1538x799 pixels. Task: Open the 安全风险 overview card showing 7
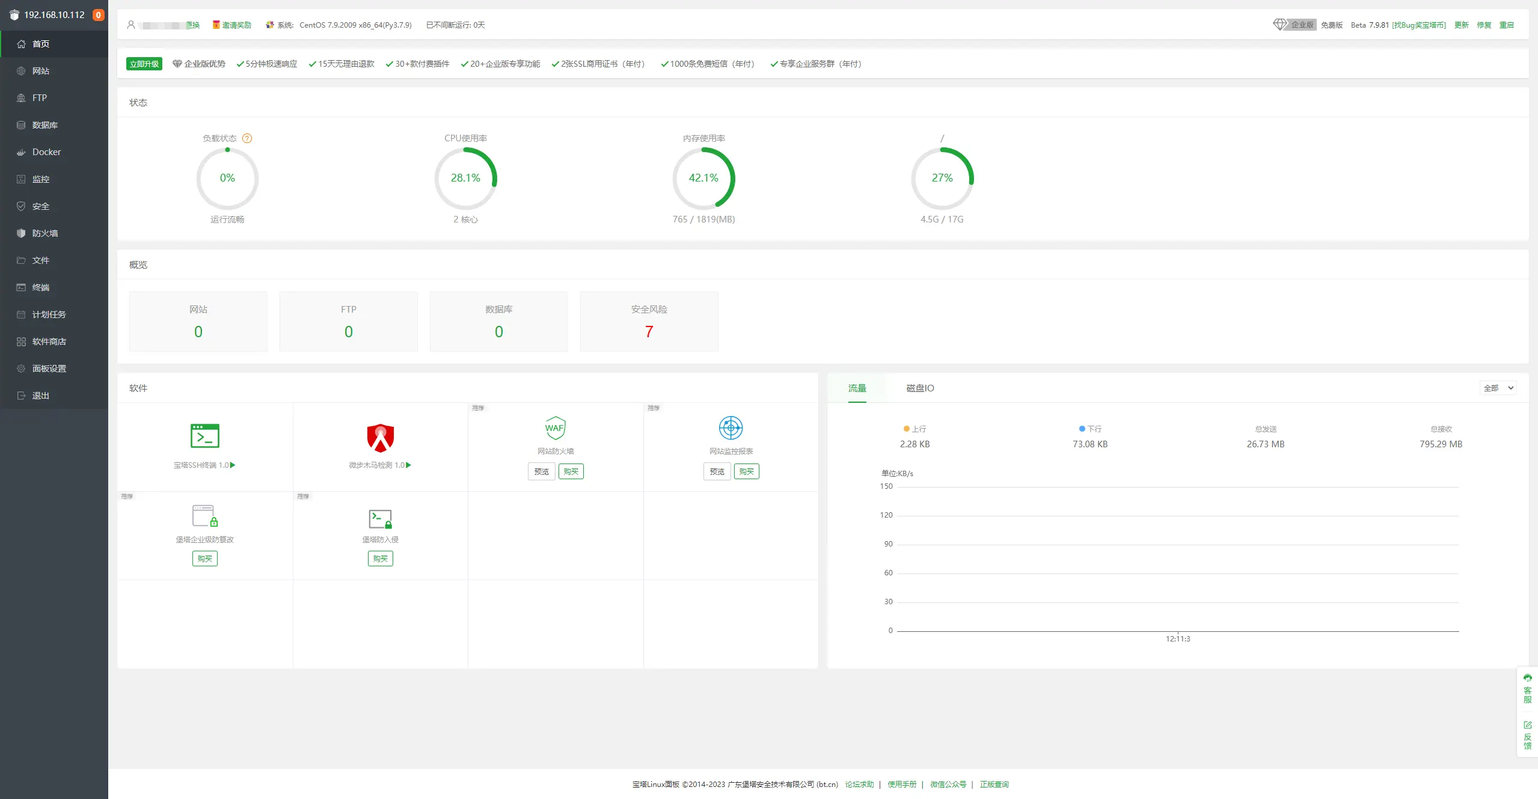(x=649, y=322)
